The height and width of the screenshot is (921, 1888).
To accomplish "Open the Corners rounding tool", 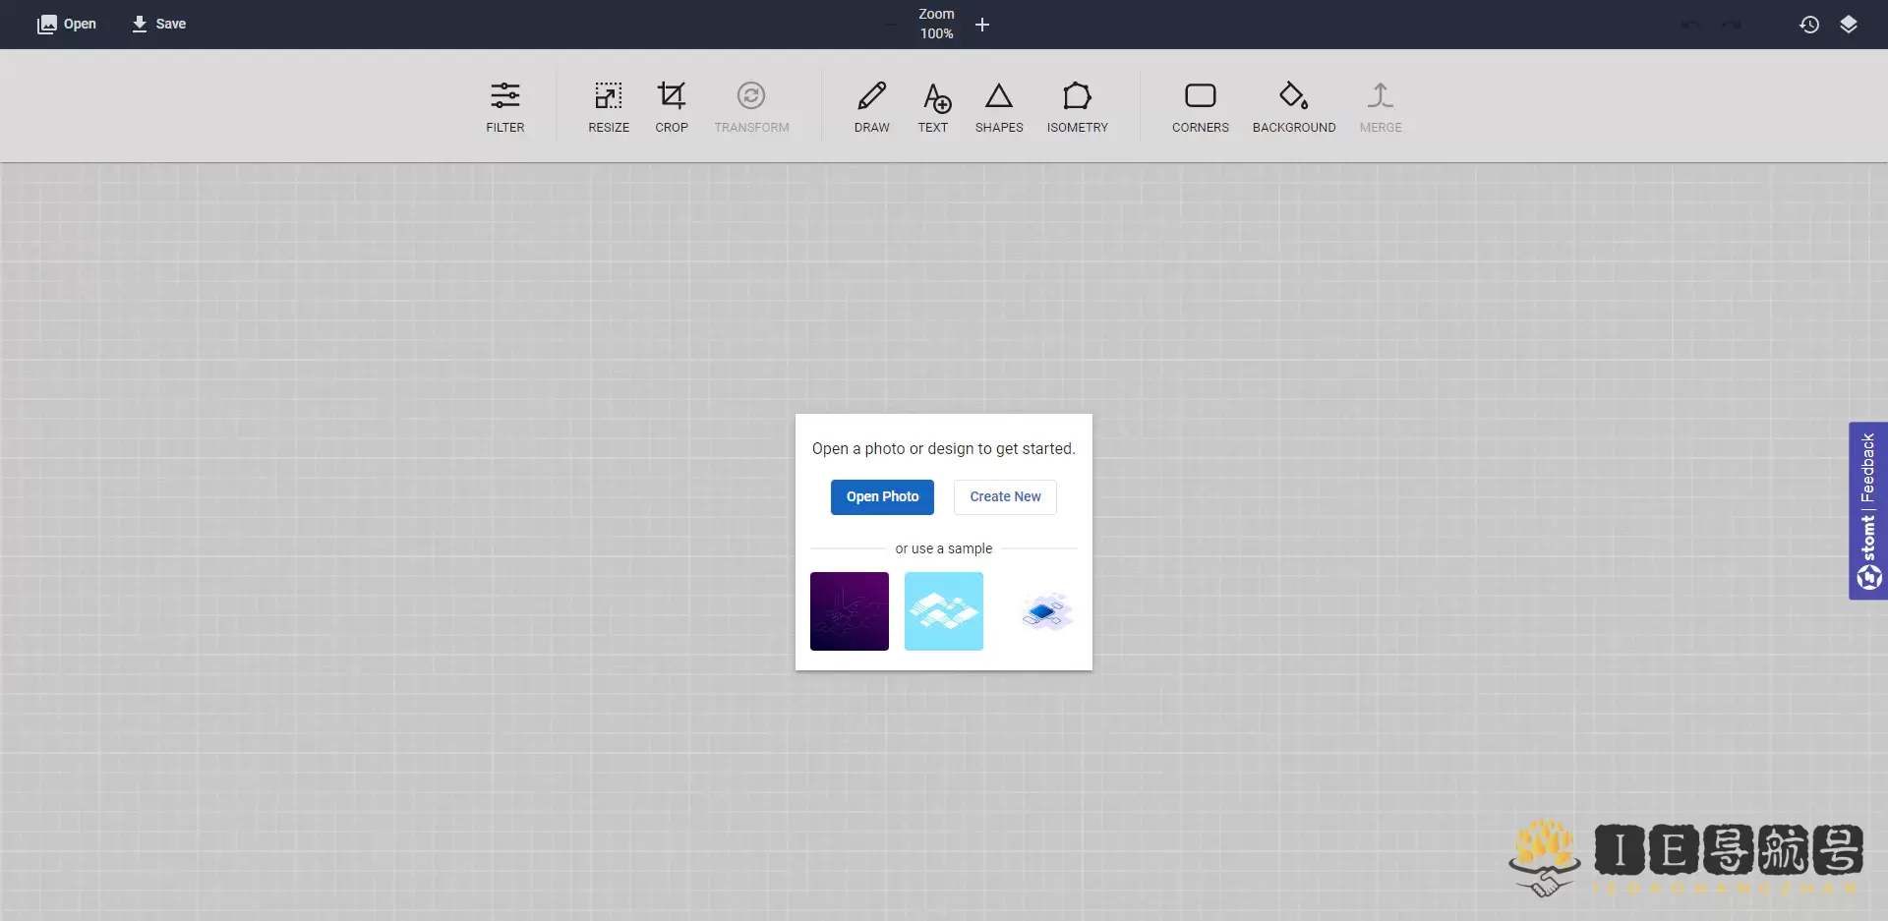I will click(1200, 106).
